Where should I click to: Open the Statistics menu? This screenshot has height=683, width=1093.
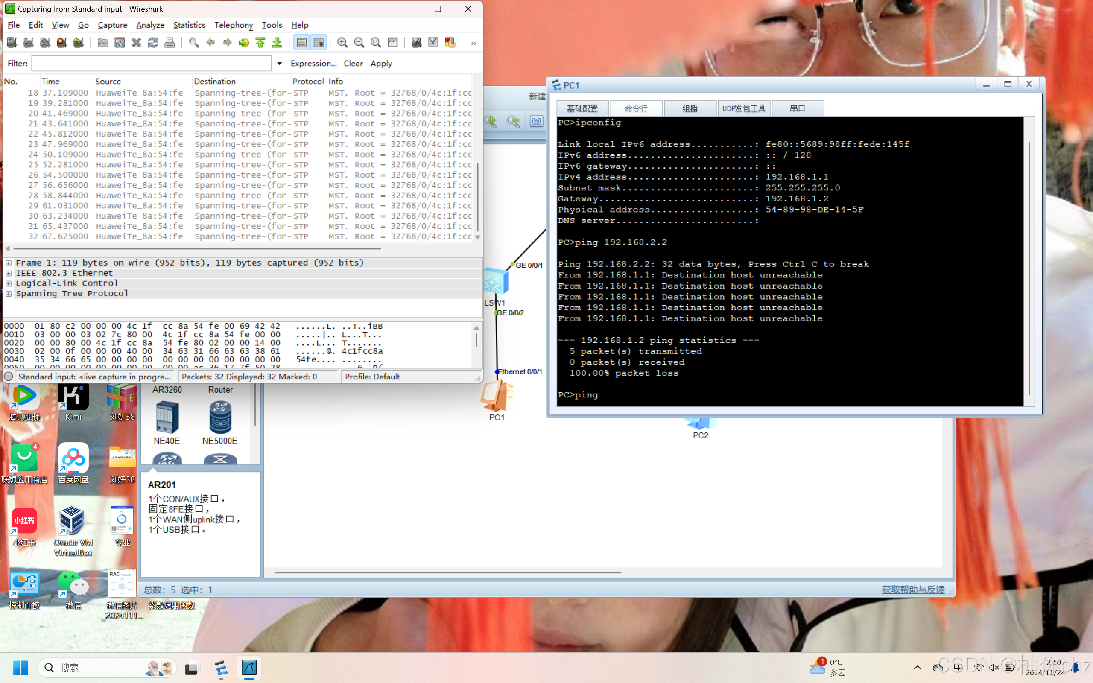189,25
